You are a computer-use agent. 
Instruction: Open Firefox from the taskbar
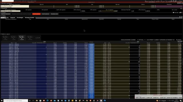click(51, 101)
